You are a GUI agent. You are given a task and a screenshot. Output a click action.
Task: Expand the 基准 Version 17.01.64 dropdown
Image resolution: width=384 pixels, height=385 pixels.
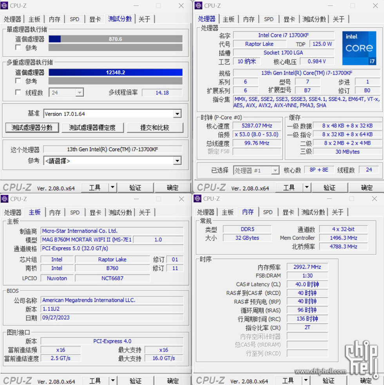coord(177,114)
